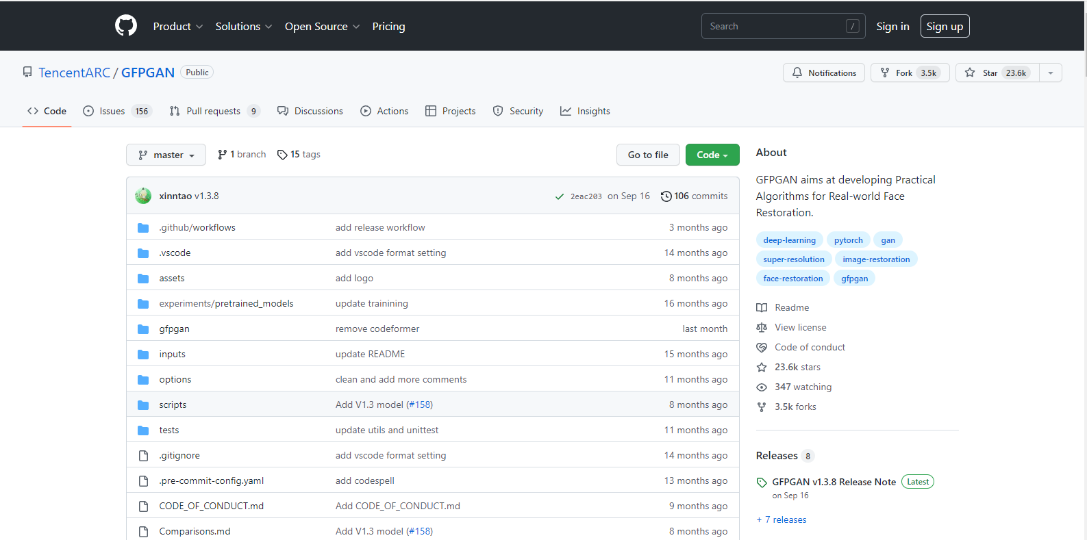The height and width of the screenshot is (540, 1087).
Task: Click the commit history clock icon
Action: click(666, 196)
